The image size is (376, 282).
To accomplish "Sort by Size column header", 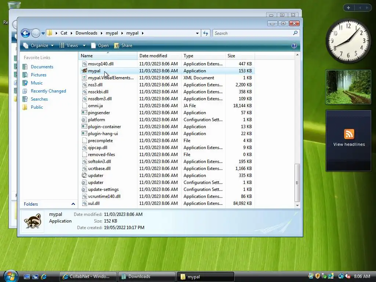I will coord(240,56).
